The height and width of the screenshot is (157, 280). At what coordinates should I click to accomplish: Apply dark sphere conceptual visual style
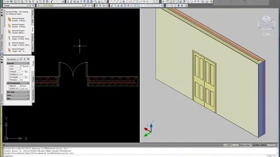[182, 6]
